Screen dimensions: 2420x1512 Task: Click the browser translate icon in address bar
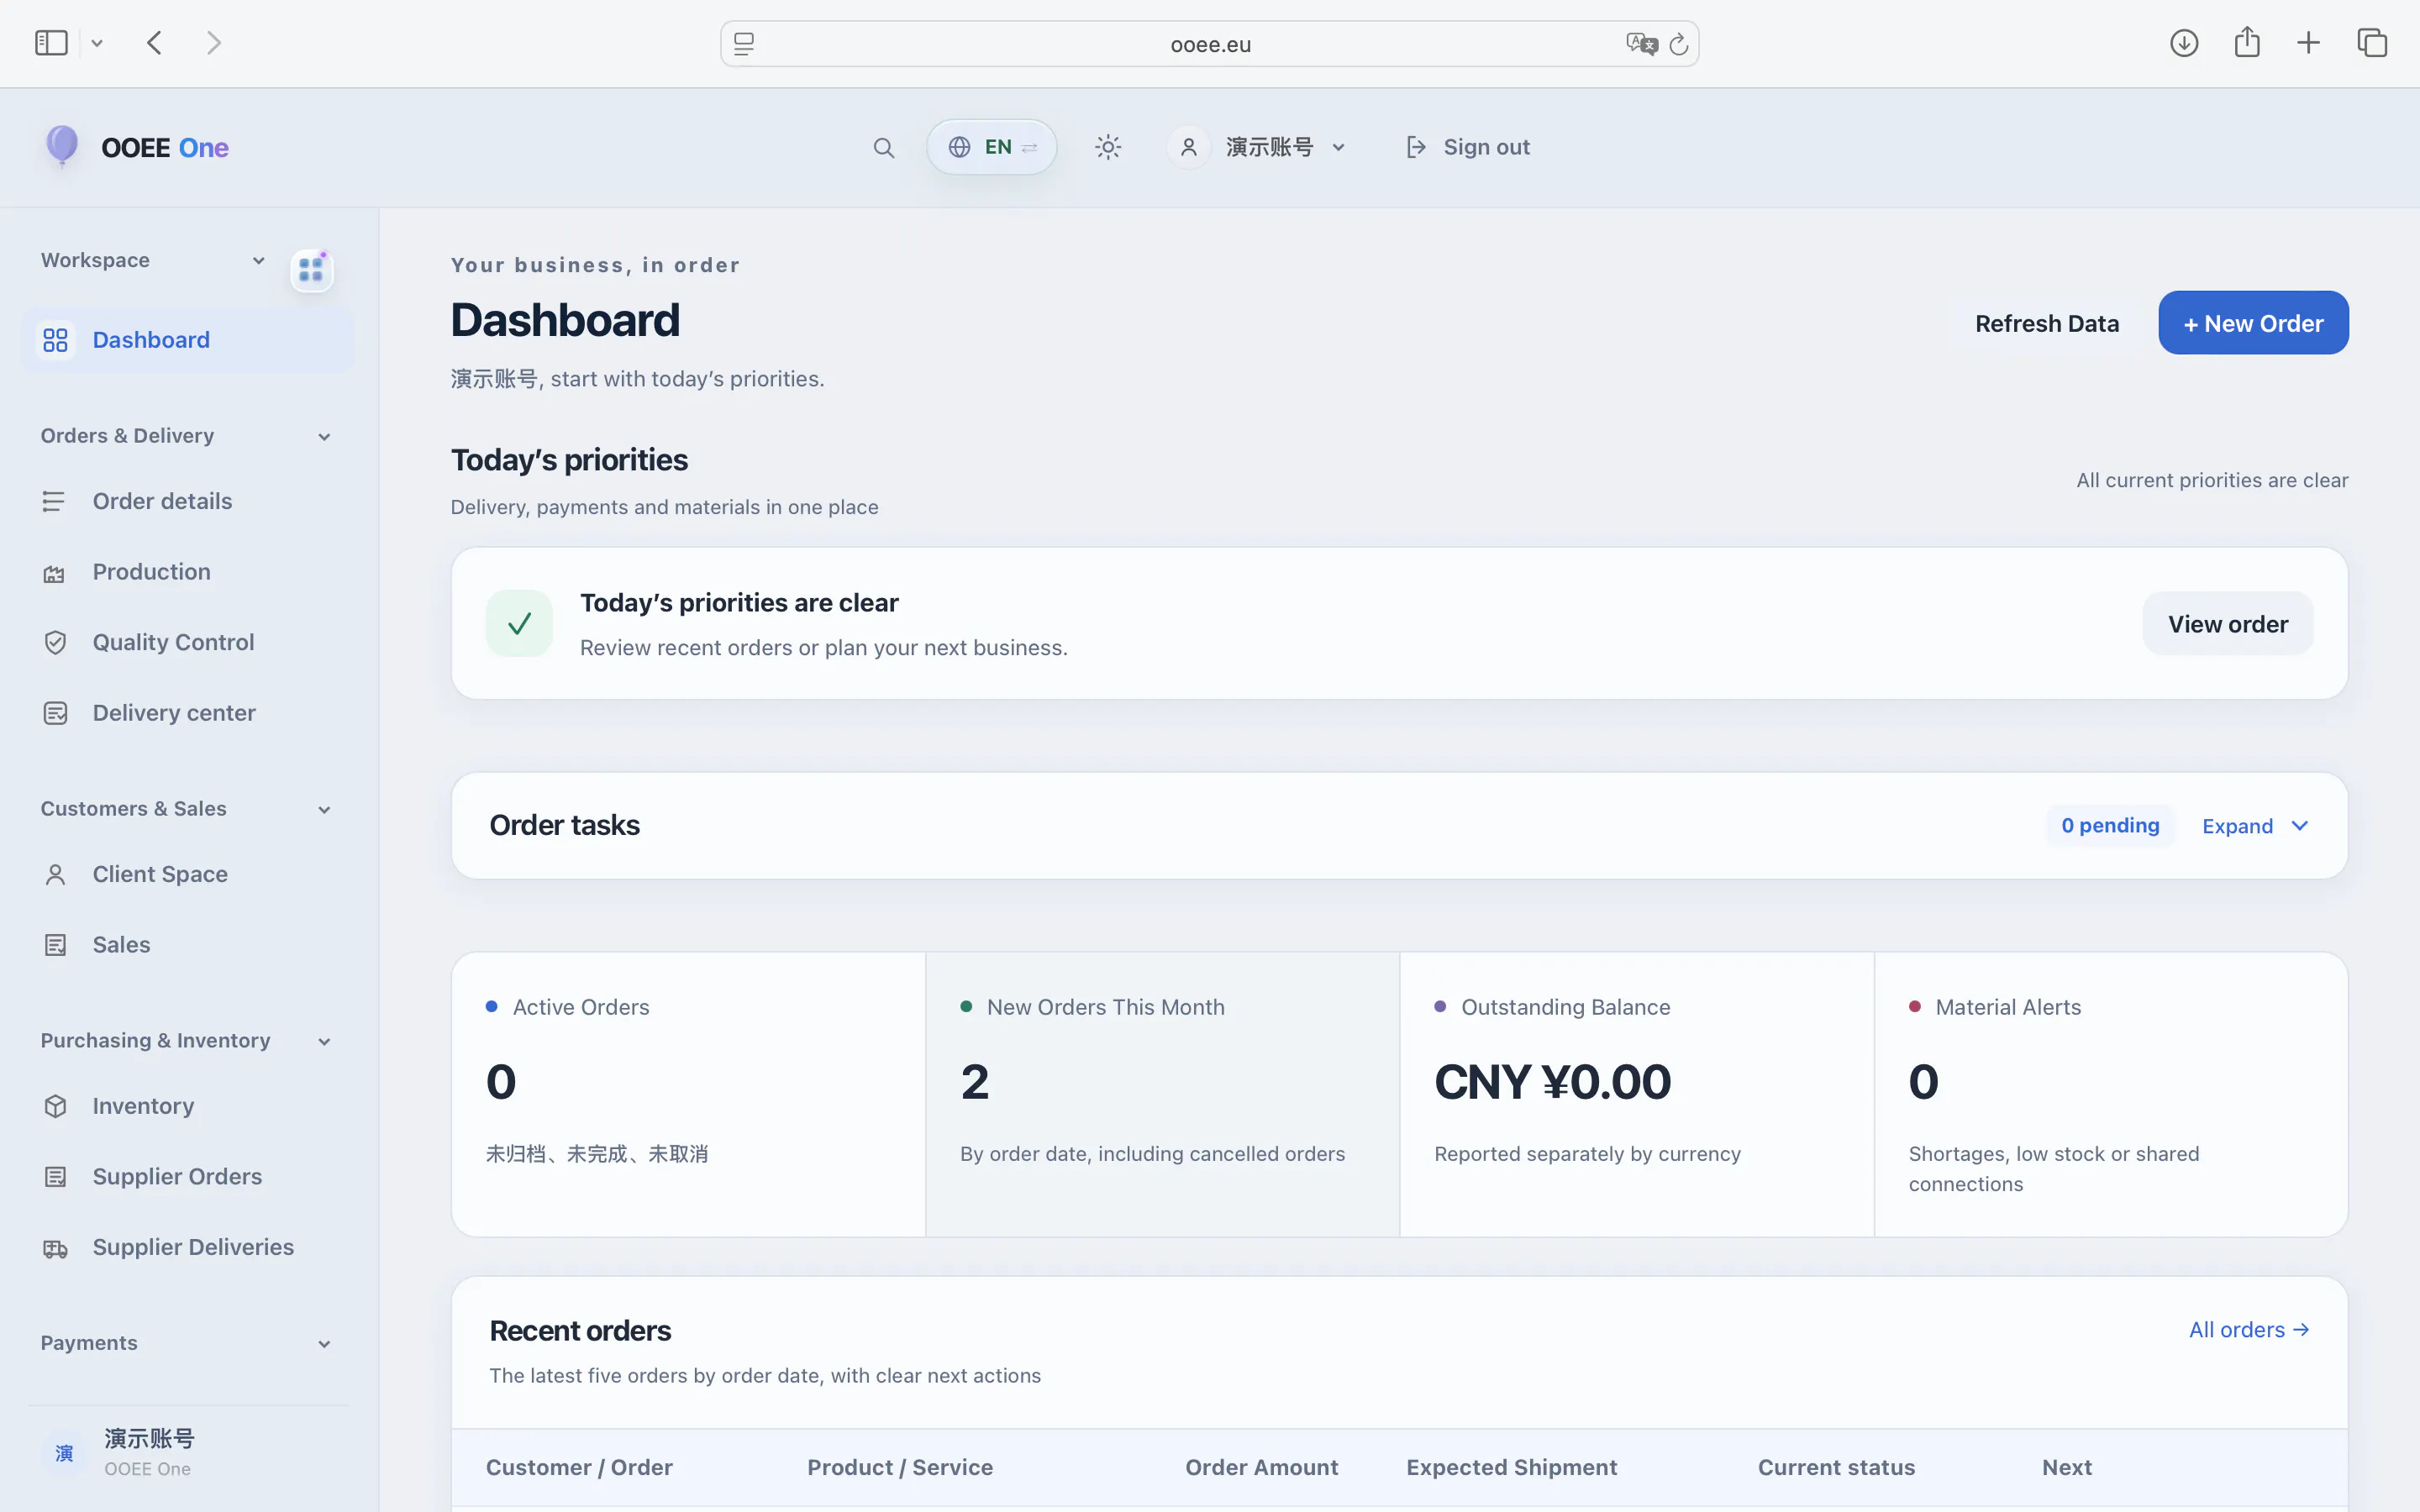pyautogui.click(x=1641, y=44)
